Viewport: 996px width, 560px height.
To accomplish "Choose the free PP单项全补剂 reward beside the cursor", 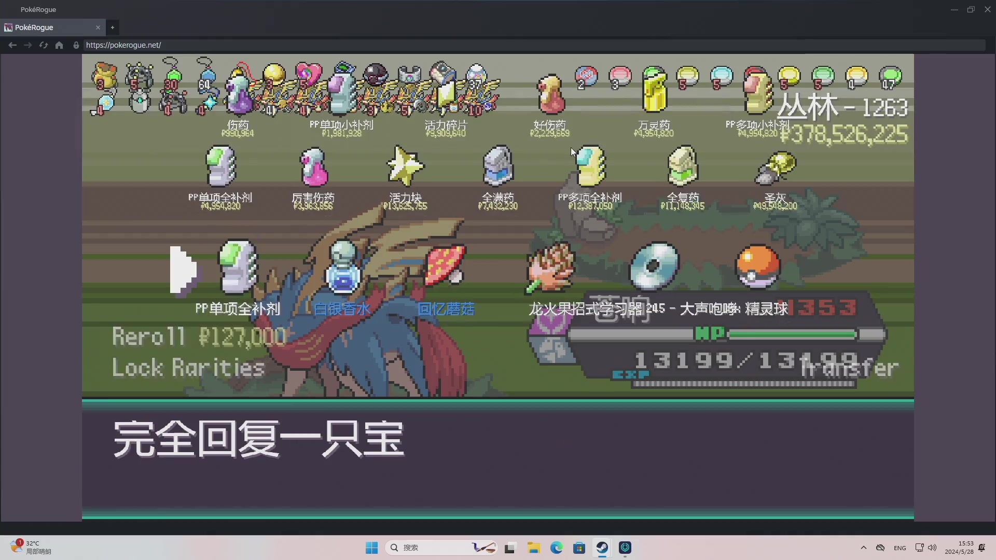I will click(x=238, y=268).
